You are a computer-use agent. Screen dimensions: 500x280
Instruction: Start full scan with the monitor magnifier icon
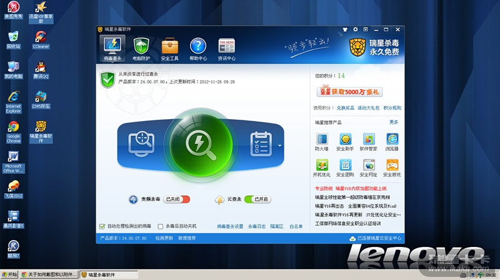click(x=141, y=145)
